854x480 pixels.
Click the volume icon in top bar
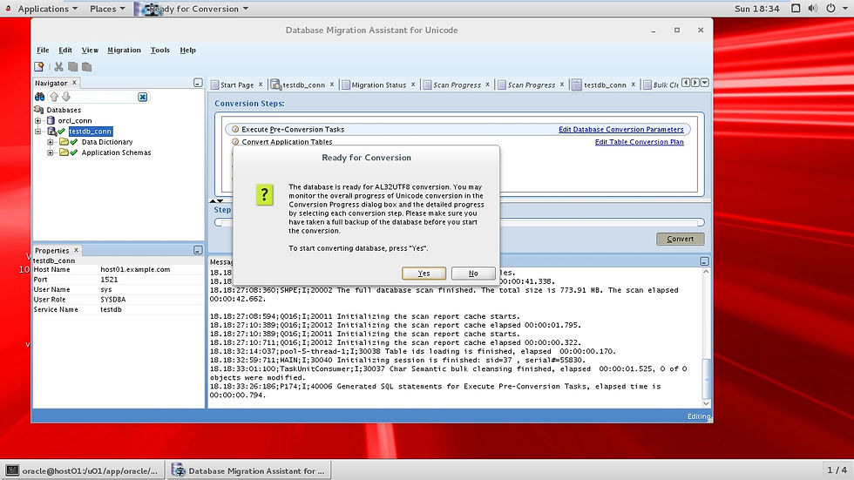(x=812, y=8)
